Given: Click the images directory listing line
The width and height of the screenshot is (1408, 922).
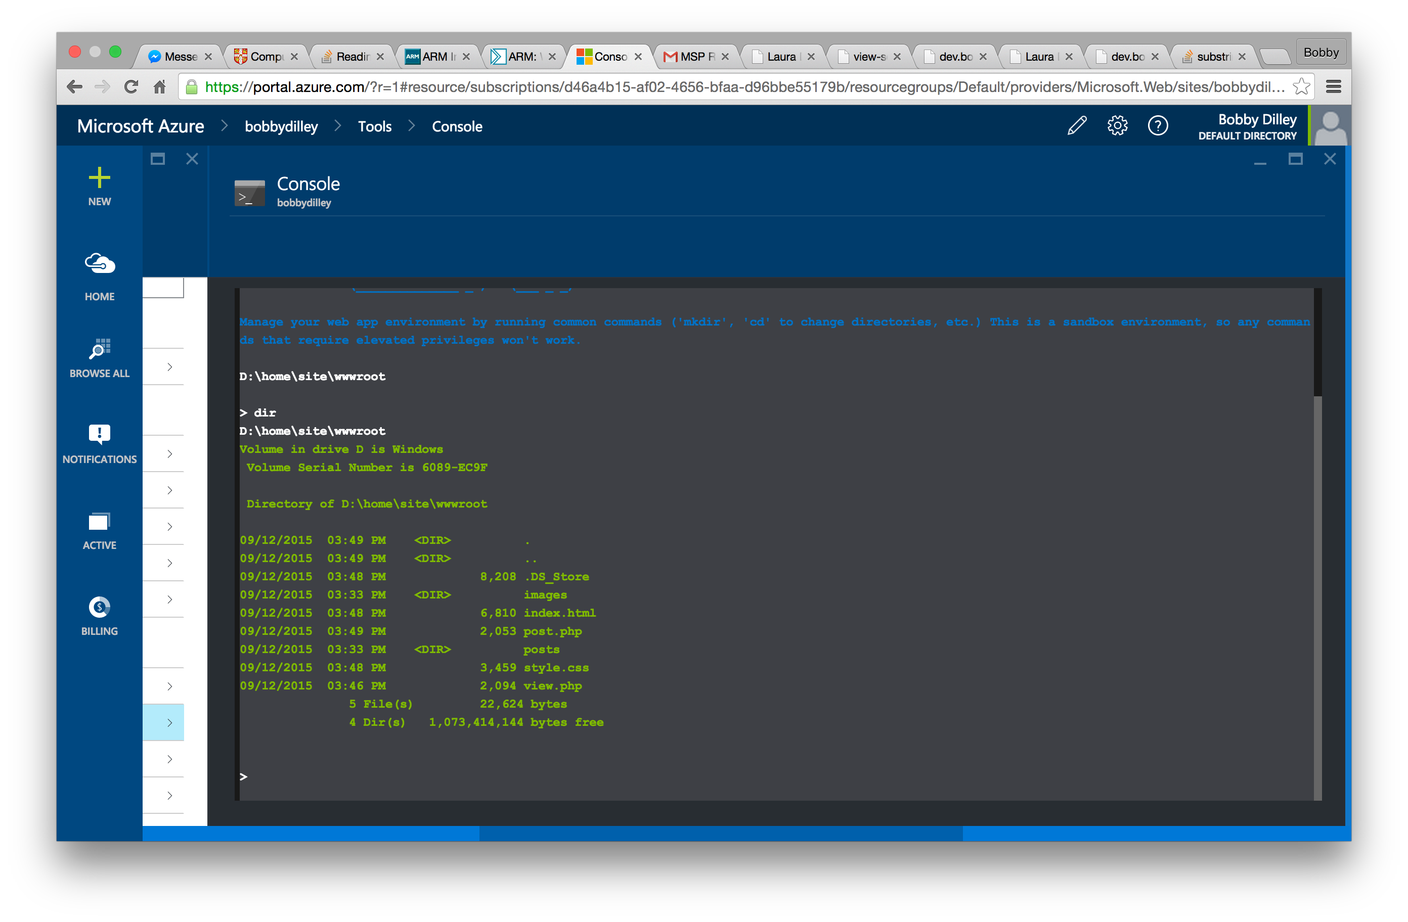Looking at the screenshot, I should click(x=404, y=594).
